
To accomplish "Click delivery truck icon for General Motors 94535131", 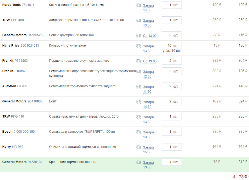I will 139,162.
